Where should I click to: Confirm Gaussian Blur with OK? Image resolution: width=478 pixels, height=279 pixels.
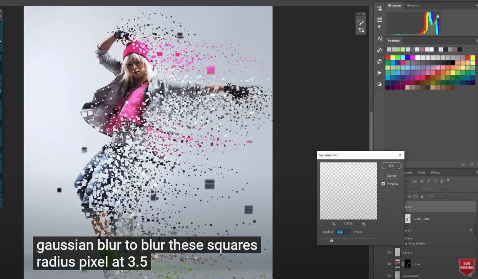[391, 166]
